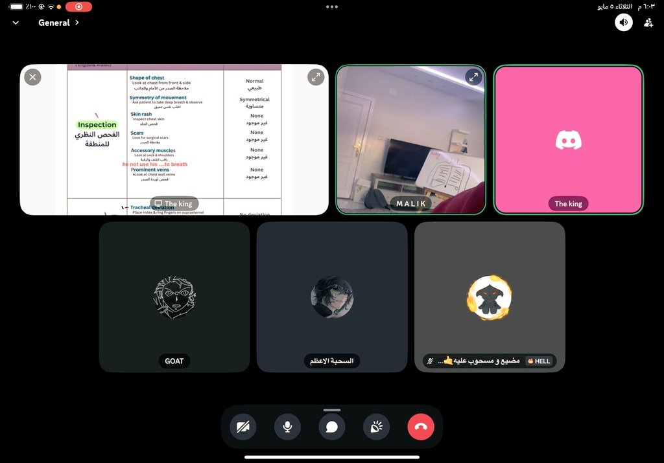Toggle the speaker audio output button
The width and height of the screenshot is (664, 463).
(x=624, y=23)
